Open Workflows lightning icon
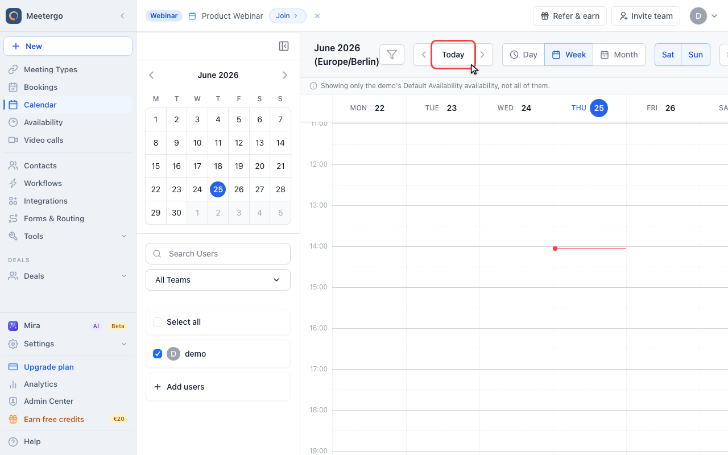728x455 pixels. 13,183
